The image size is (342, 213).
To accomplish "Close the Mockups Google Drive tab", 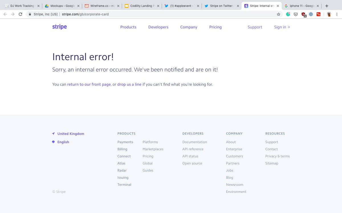I will click(78, 6).
